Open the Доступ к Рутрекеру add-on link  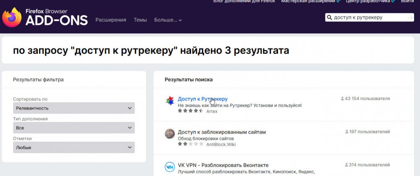point(202,99)
